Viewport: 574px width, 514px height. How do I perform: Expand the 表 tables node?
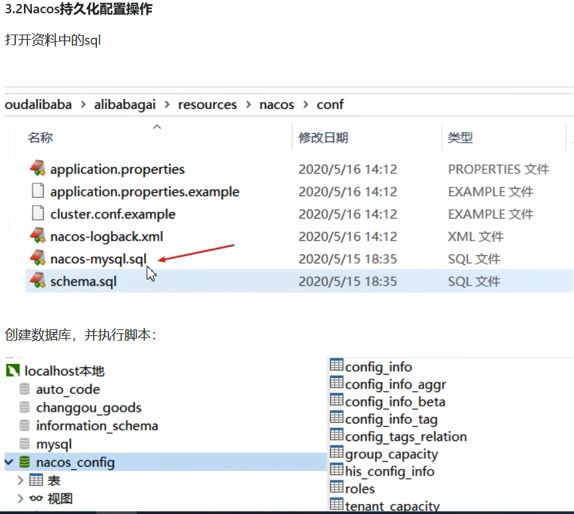[21, 480]
